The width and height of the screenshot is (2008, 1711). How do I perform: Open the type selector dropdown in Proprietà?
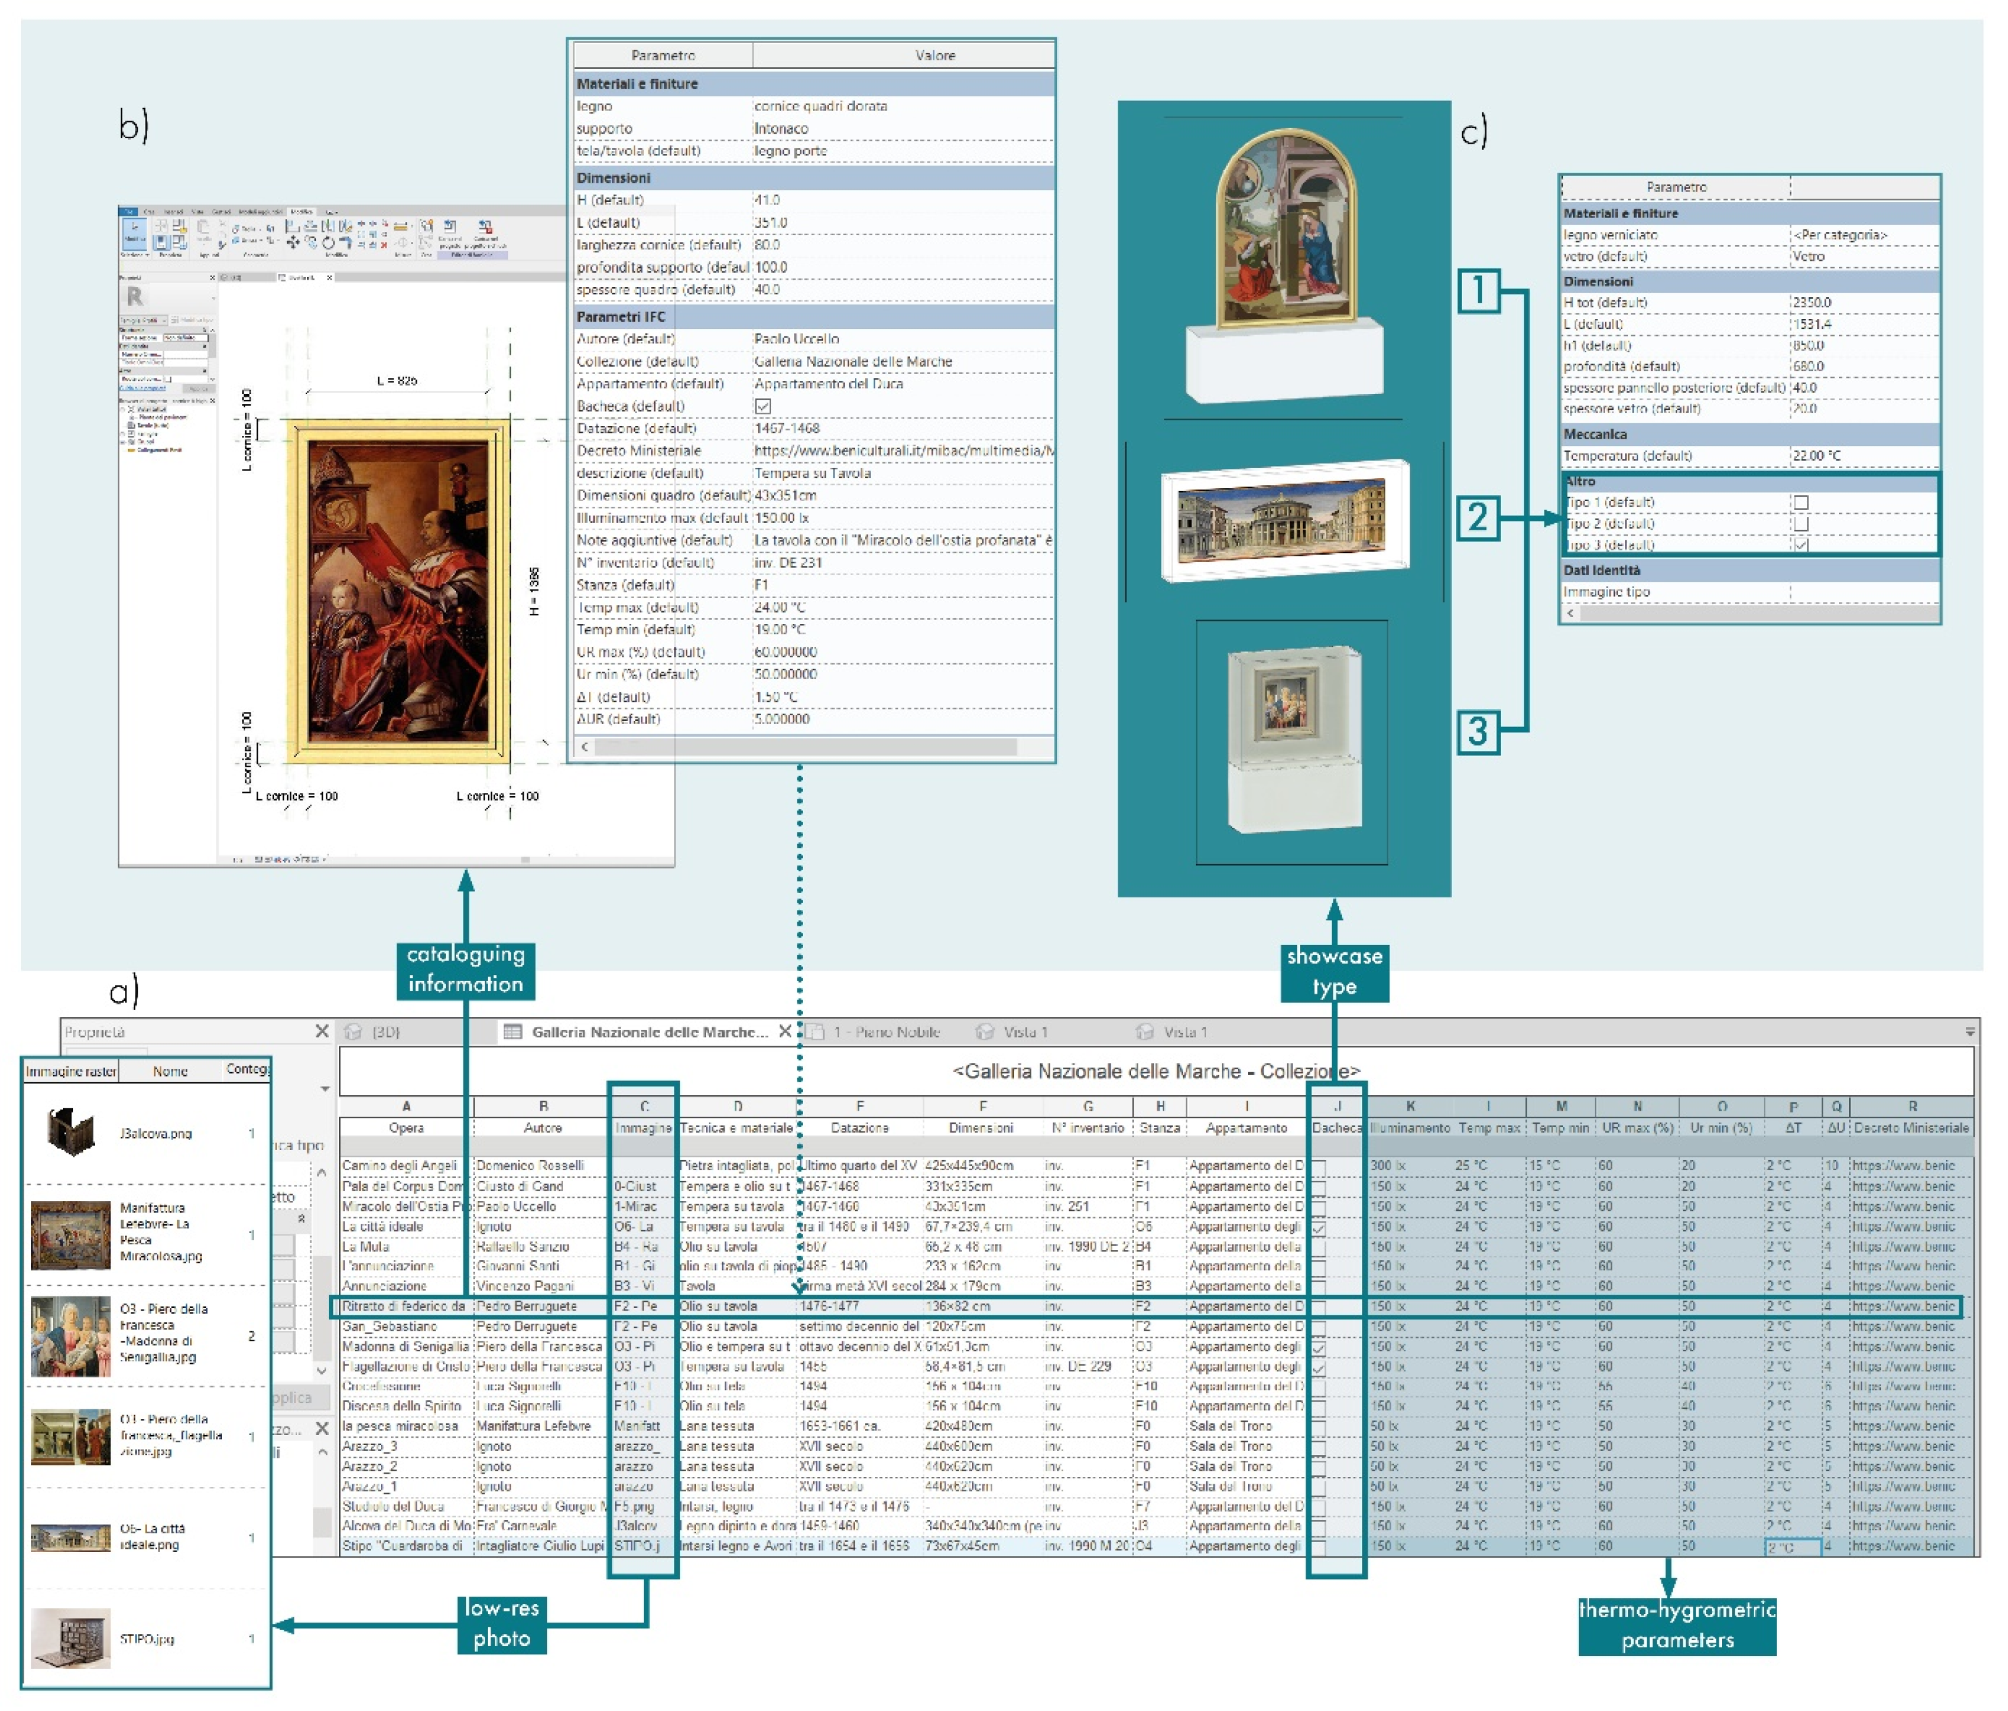325,1089
